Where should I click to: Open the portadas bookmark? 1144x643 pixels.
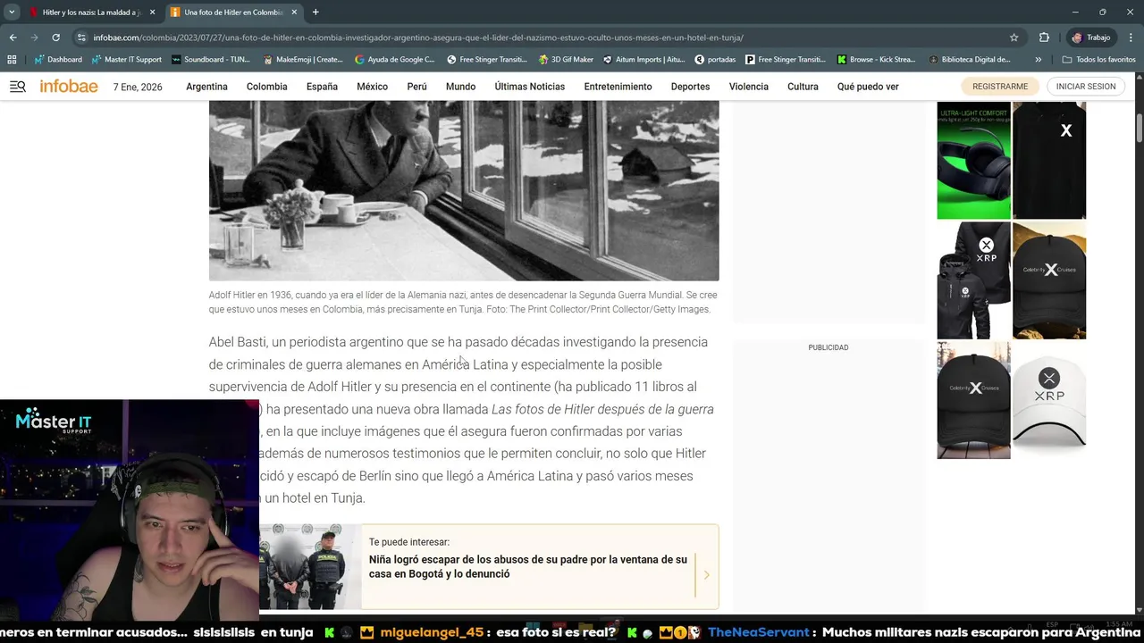pyautogui.click(x=715, y=60)
